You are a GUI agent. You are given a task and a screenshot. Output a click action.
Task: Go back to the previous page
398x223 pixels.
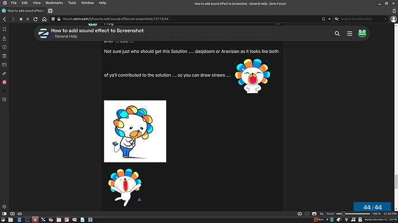[5, 19]
